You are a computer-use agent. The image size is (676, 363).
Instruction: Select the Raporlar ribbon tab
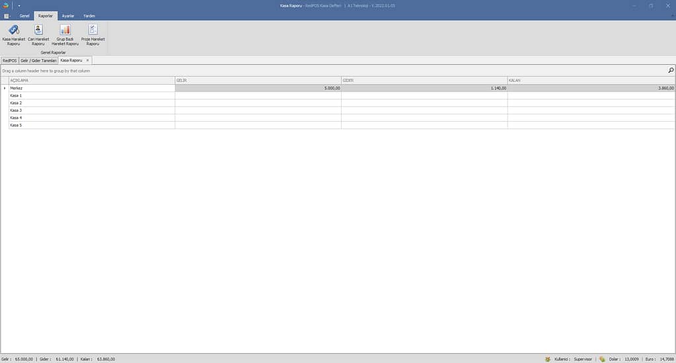46,16
